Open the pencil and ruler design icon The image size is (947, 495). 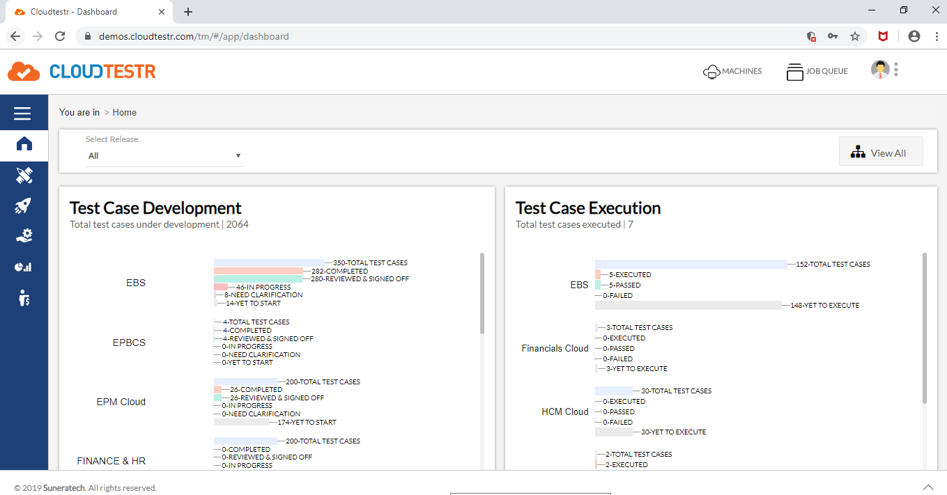pos(24,175)
